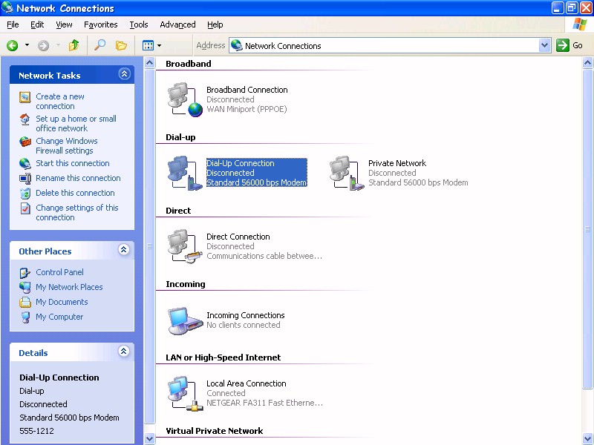Click Change settings of this connection link
This screenshot has width=594, height=445.
tap(77, 212)
